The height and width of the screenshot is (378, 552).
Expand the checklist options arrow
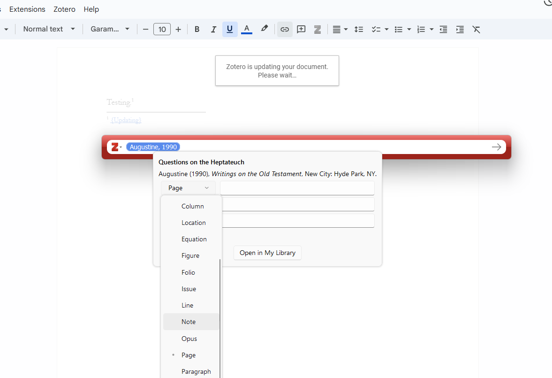pyautogui.click(x=386, y=29)
